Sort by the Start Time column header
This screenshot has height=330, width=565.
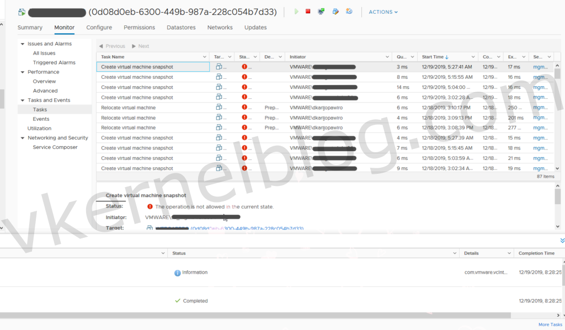click(x=435, y=57)
